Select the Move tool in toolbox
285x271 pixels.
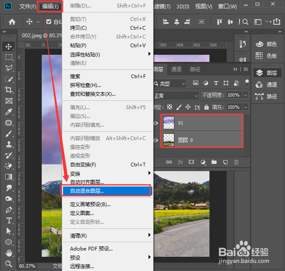tap(8, 46)
